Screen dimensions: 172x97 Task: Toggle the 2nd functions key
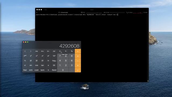[25, 56]
